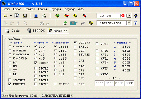141x99 pixels.
Task: Open the Language menu
Action: pos(69,9)
